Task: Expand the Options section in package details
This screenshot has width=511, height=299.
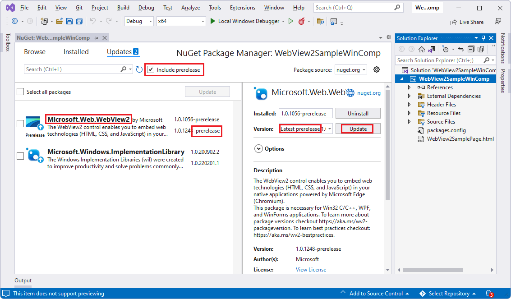Action: pyautogui.click(x=258, y=148)
